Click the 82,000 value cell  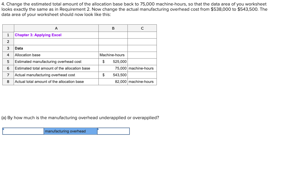coord(113,82)
